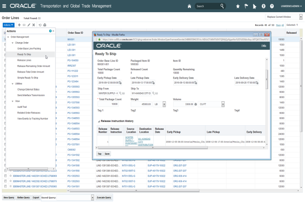This screenshot has width=305, height=203.
Task: Open calendar picker for Early Pickup Date
Action: (x=120, y=83)
